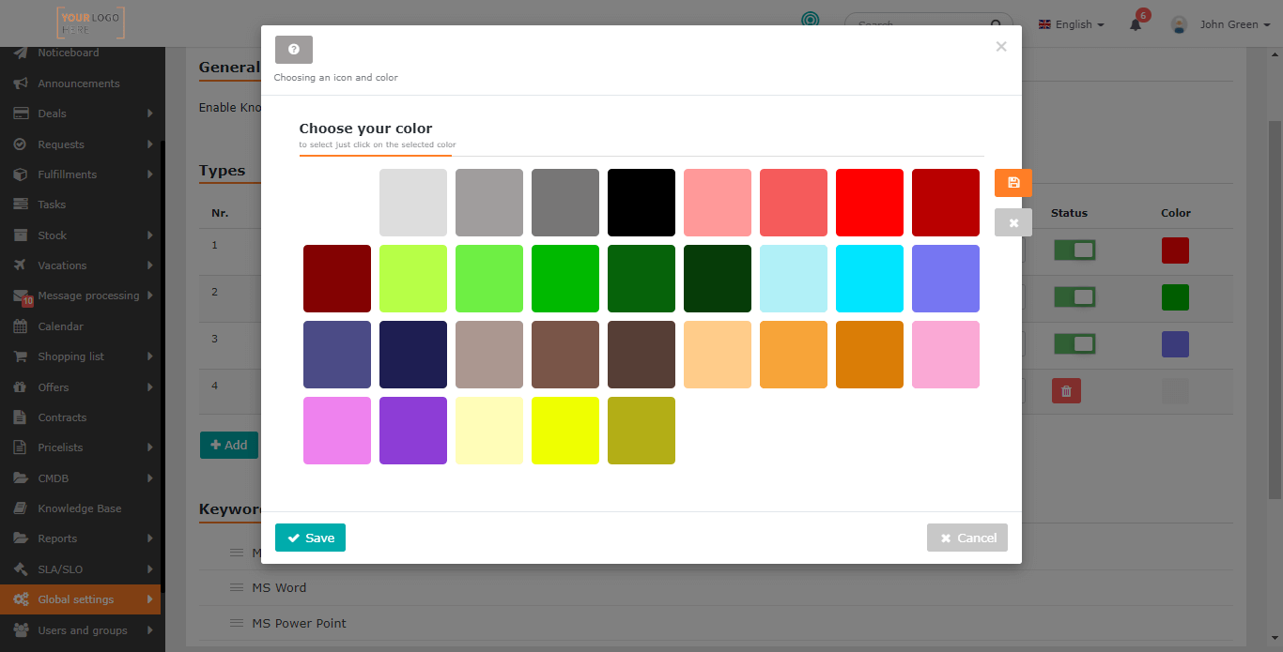Image resolution: width=1283 pixels, height=652 pixels.
Task: Click the orange save disk icon beside swatches
Action: coord(1013,183)
